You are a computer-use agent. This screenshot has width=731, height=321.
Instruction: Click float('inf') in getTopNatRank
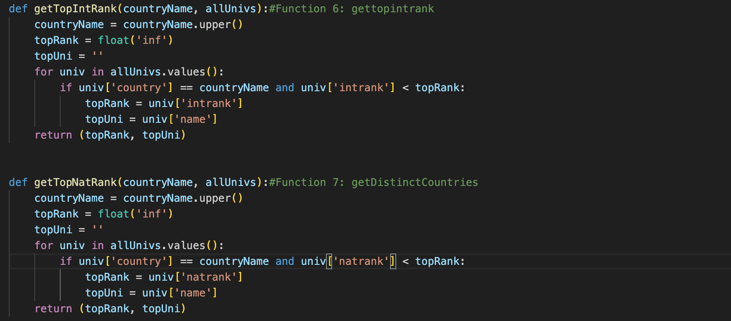point(135,214)
